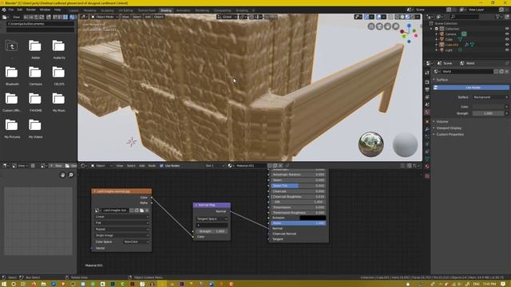Expand the Camera item in the outliner
This screenshot has height=287, width=511.
[x=437, y=33]
